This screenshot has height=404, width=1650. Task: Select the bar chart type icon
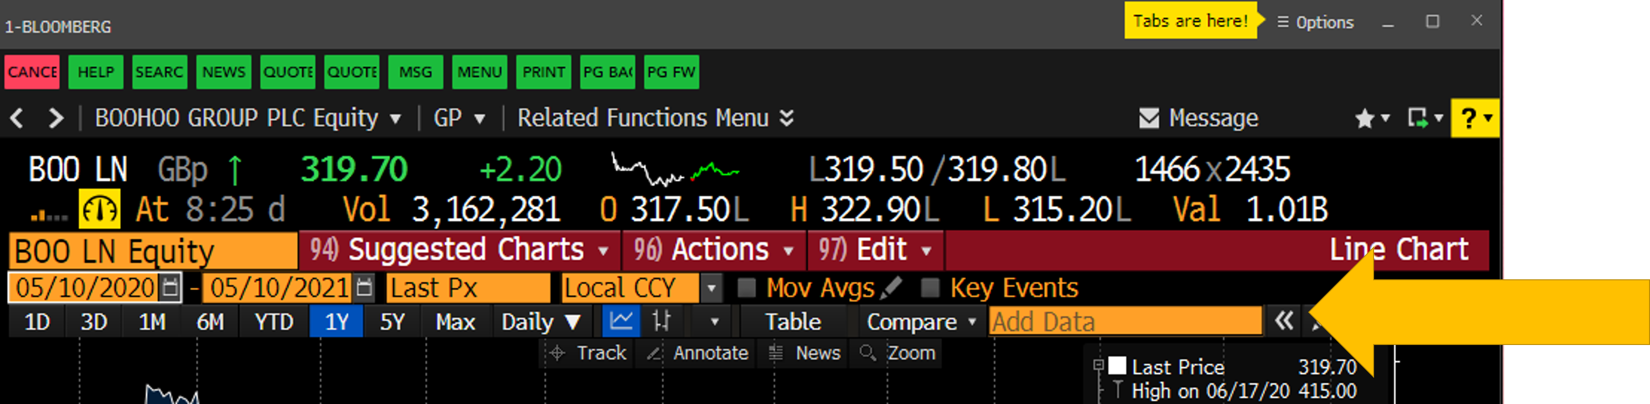pyautogui.click(x=662, y=322)
